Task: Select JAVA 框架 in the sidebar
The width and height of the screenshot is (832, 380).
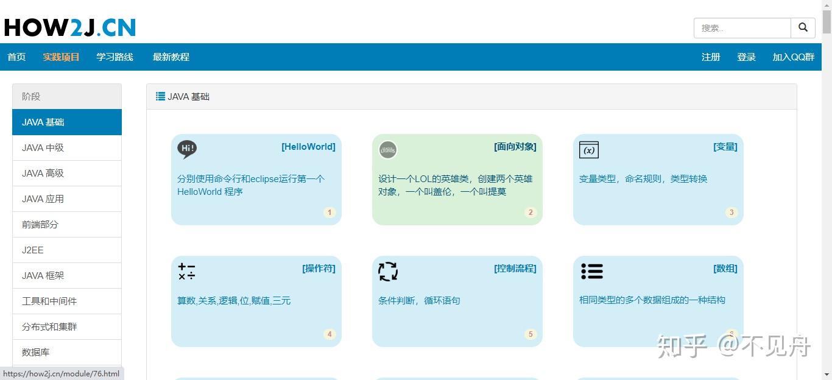Action: pyautogui.click(x=67, y=275)
